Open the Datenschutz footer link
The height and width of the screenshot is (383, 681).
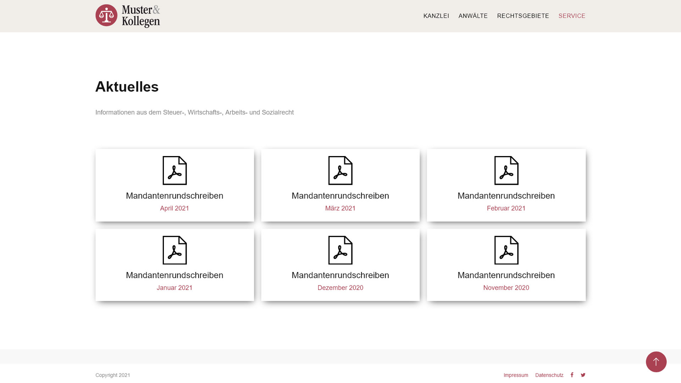coord(549,375)
